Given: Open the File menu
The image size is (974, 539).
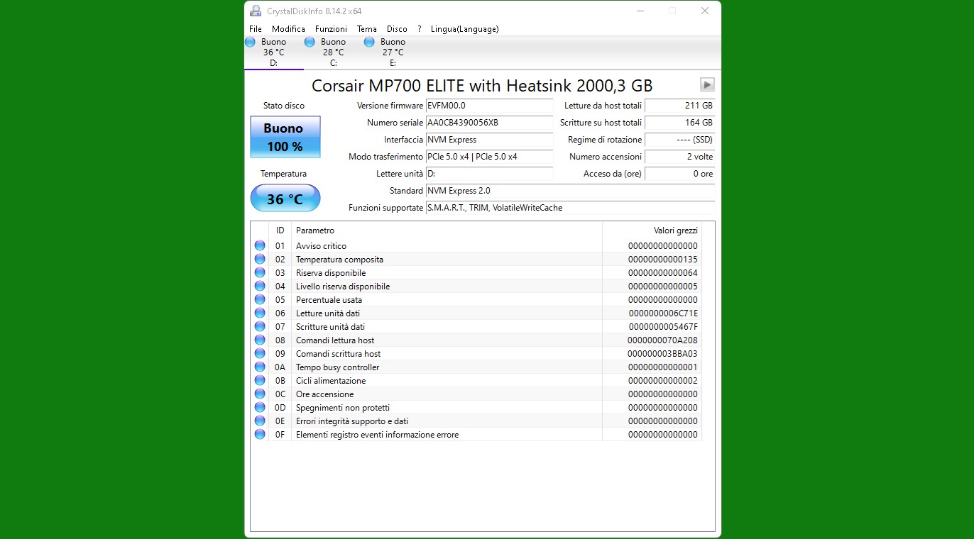Looking at the screenshot, I should (x=256, y=29).
